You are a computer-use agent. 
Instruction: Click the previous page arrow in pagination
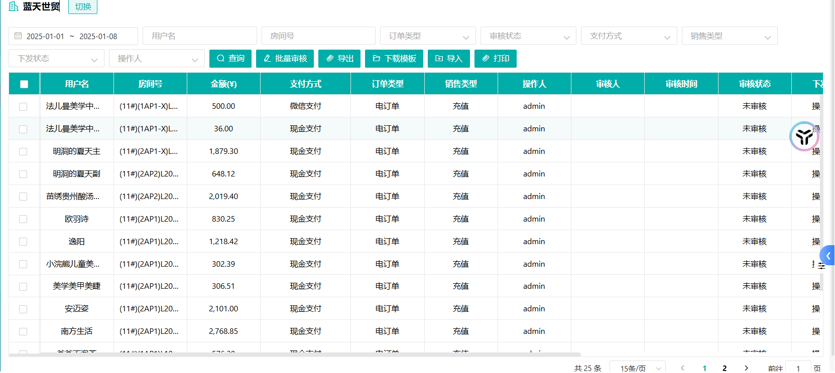(x=682, y=368)
